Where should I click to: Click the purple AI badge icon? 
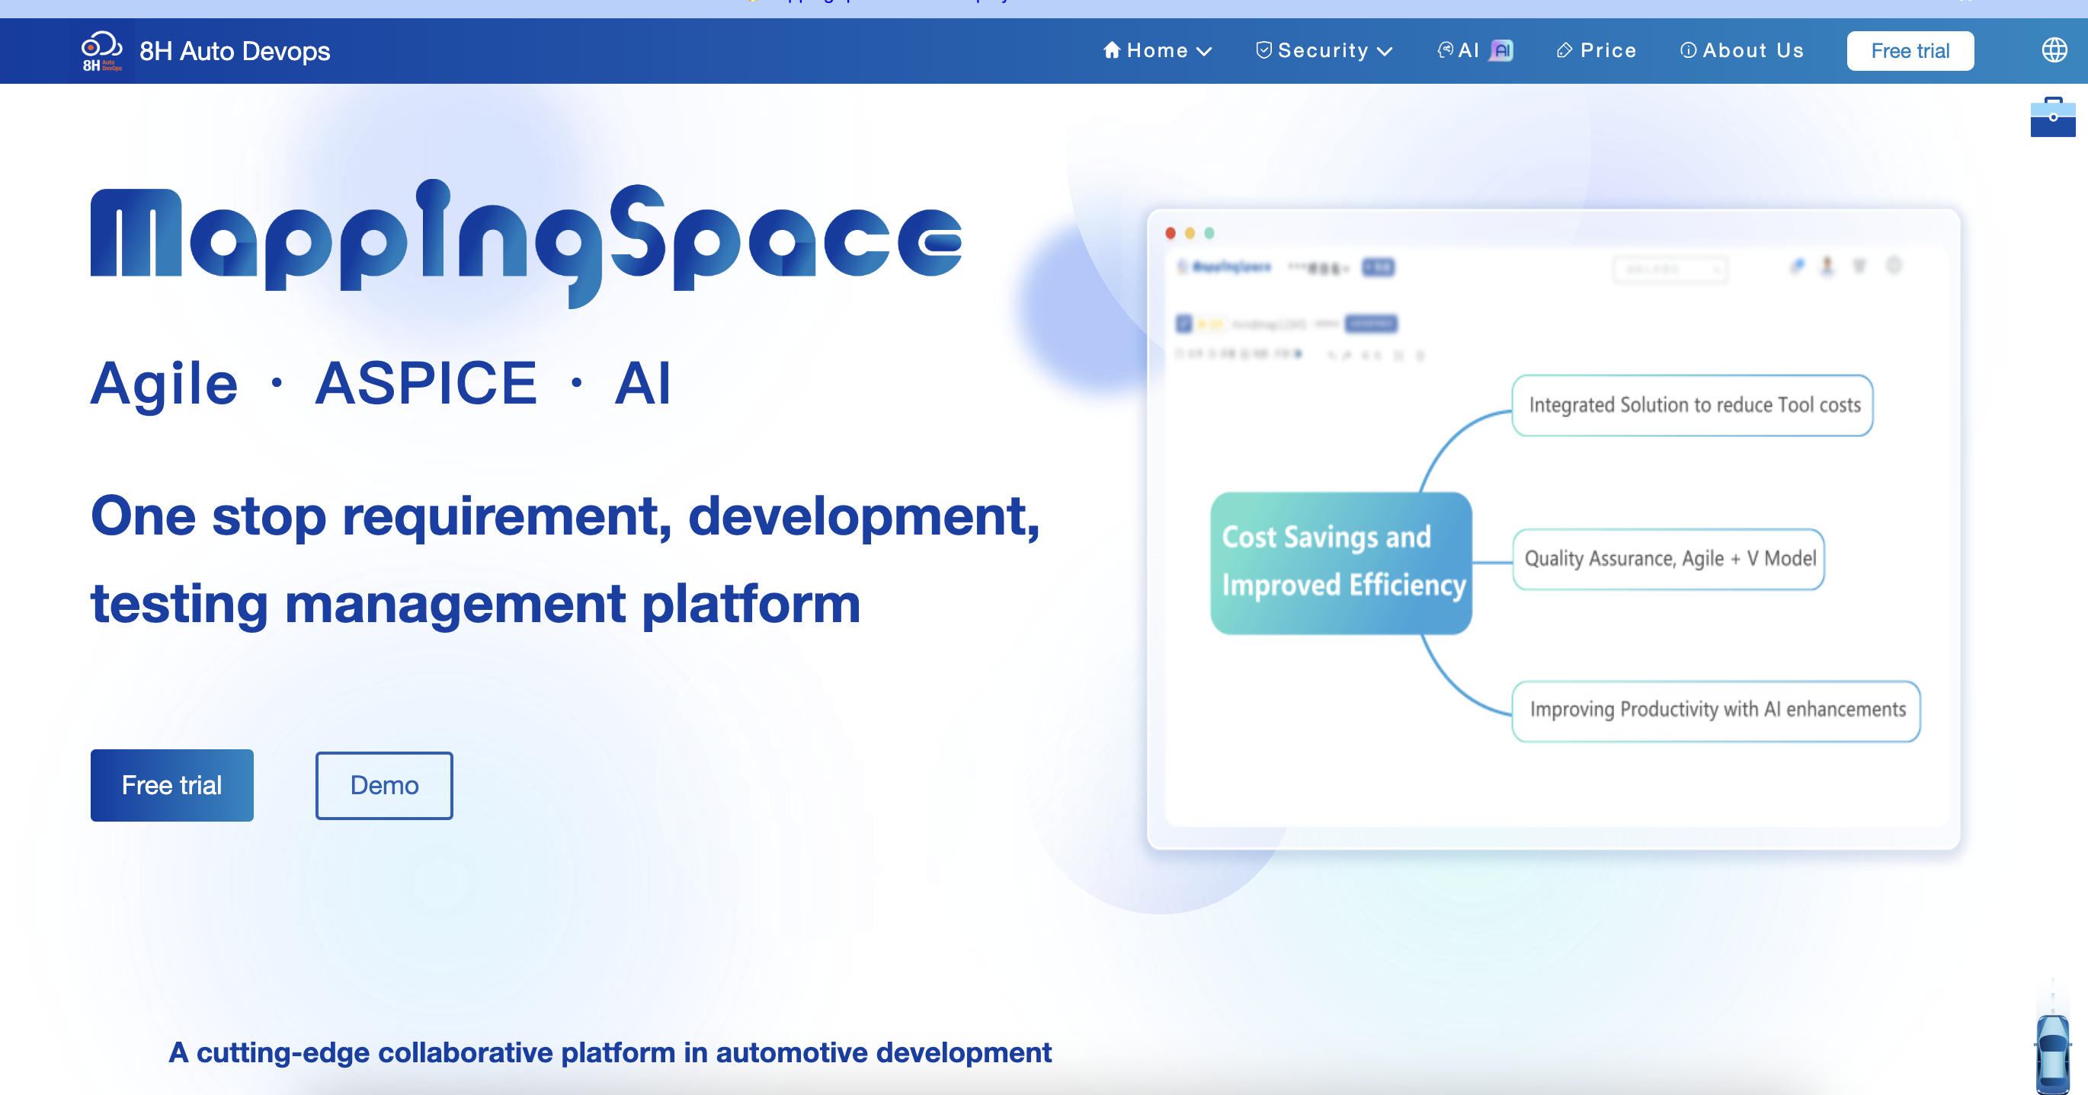(1502, 50)
